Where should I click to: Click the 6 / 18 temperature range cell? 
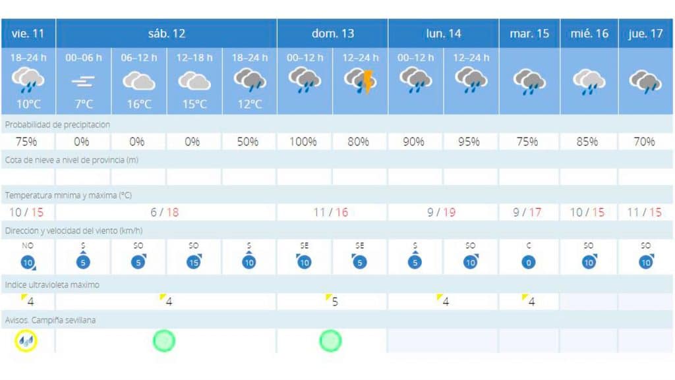(165, 212)
